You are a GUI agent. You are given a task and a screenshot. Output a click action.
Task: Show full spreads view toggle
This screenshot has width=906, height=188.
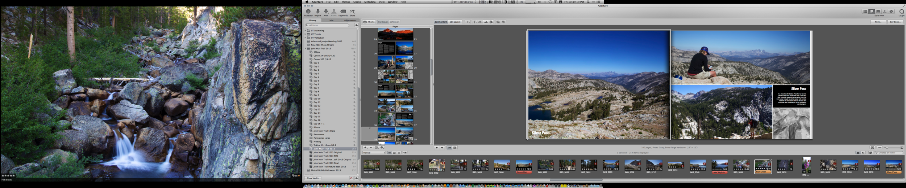[449, 148]
